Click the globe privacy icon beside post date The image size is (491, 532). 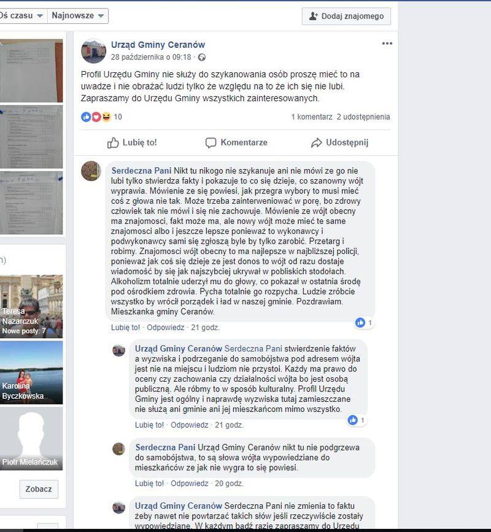201,57
